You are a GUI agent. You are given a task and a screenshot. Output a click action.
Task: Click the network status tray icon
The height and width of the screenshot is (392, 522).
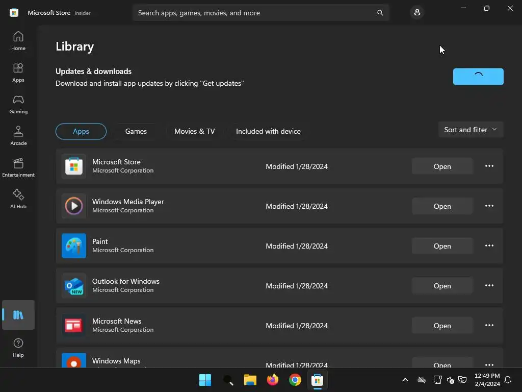point(437,380)
